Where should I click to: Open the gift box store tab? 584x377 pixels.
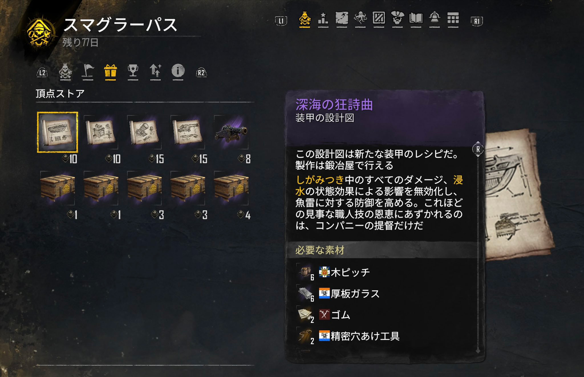(x=110, y=71)
